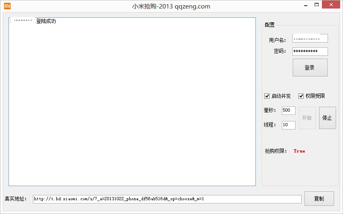Click the 抢购权限 label
The image size is (343, 214).
(x=276, y=151)
